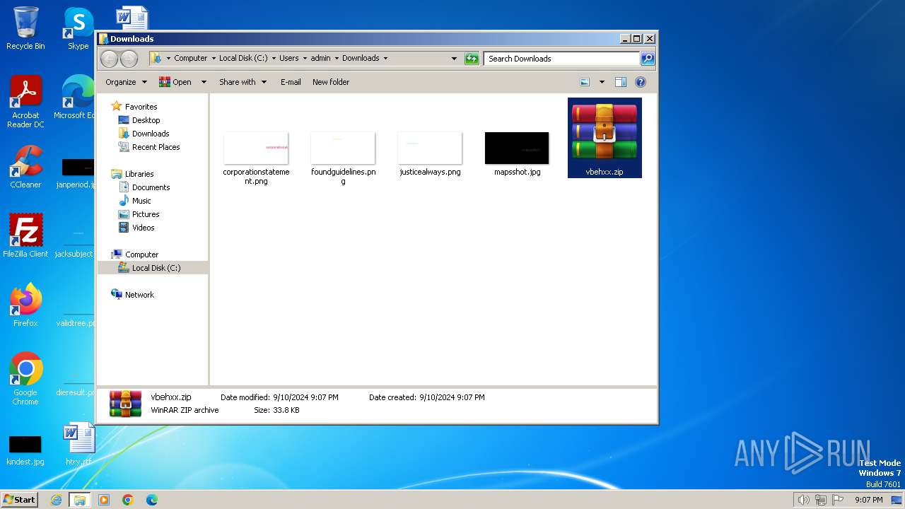
Task: Click Local Disk (C:) breadcrumb segment
Action: click(x=243, y=59)
